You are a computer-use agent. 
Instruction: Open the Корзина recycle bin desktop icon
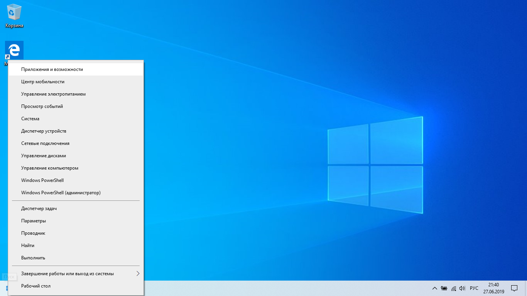[x=14, y=16]
